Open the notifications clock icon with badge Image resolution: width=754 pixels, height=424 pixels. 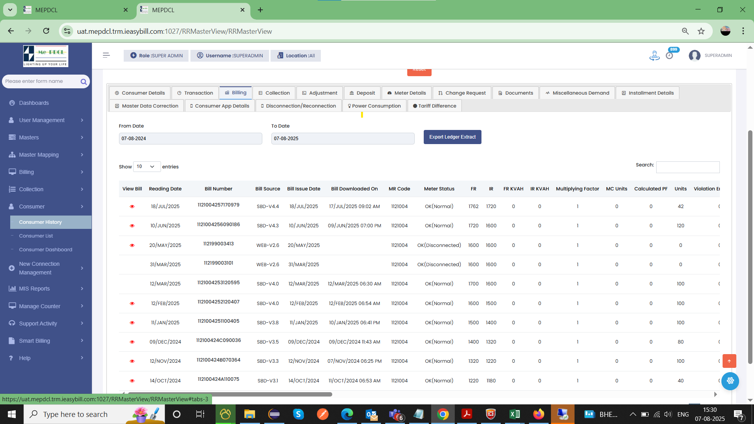670,55
